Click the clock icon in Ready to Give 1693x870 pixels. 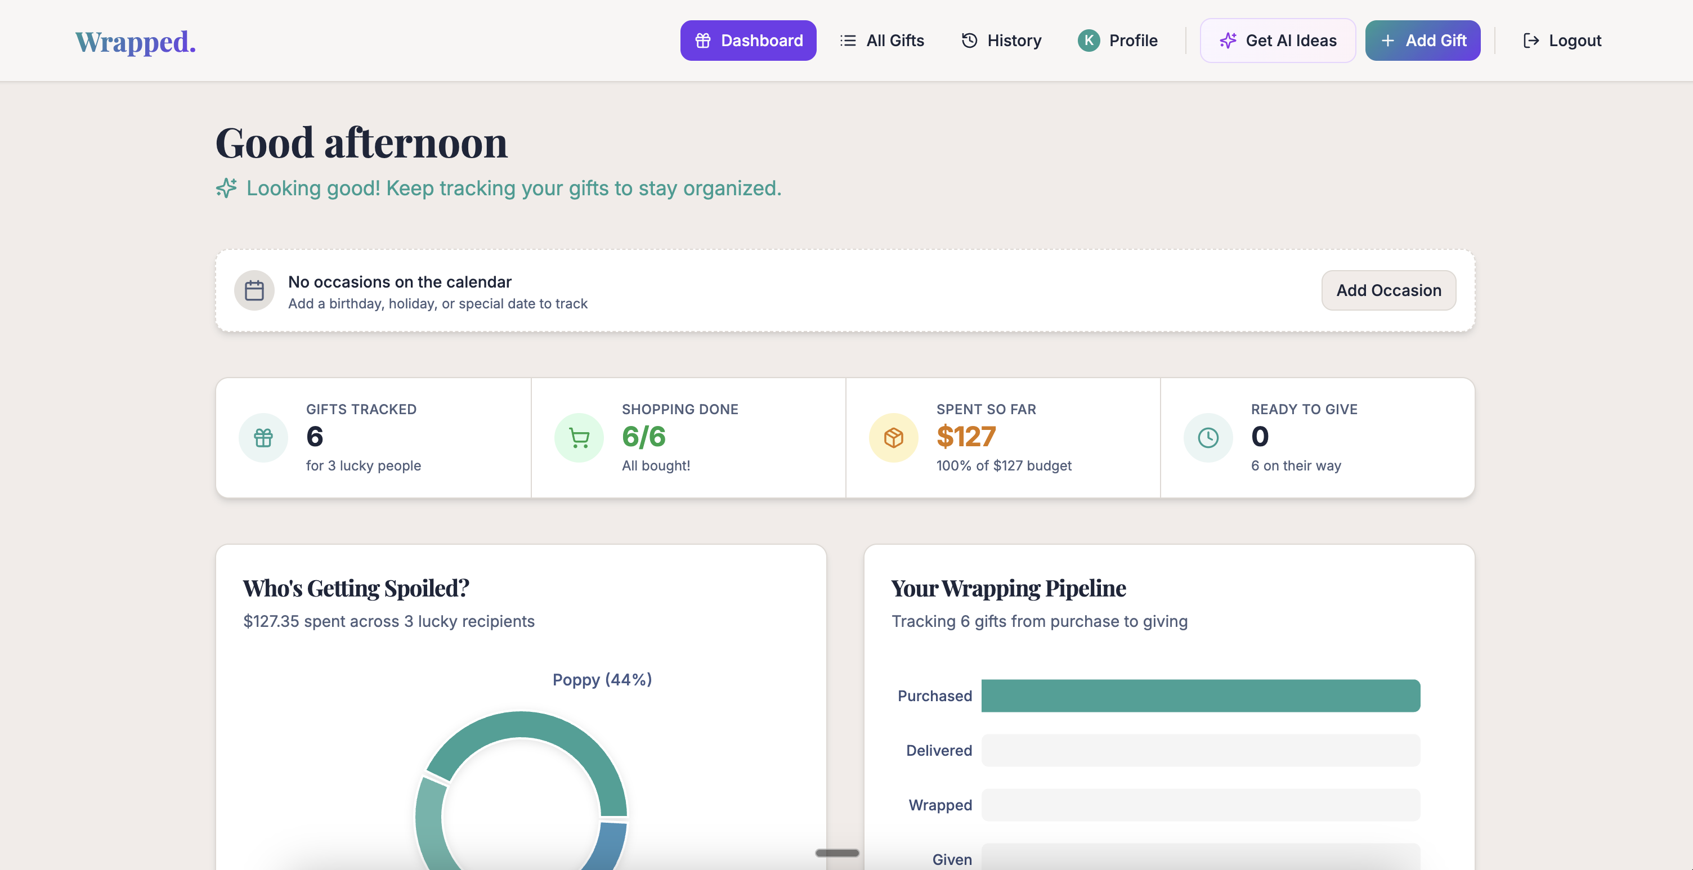pos(1208,438)
